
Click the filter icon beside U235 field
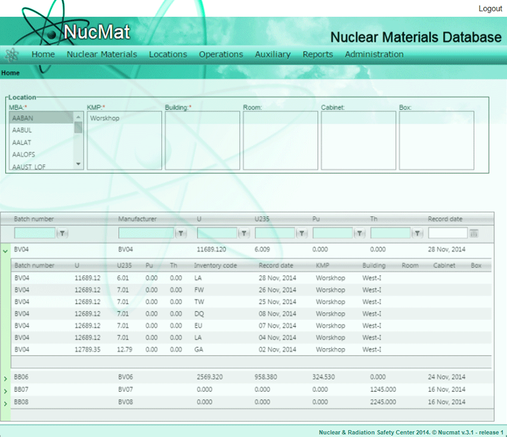tap(302, 233)
